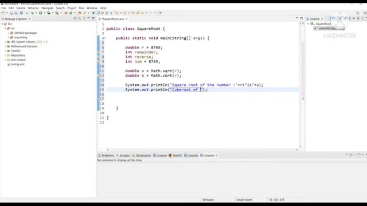
Task: Click the External Tools run icon
Action: 57,13
